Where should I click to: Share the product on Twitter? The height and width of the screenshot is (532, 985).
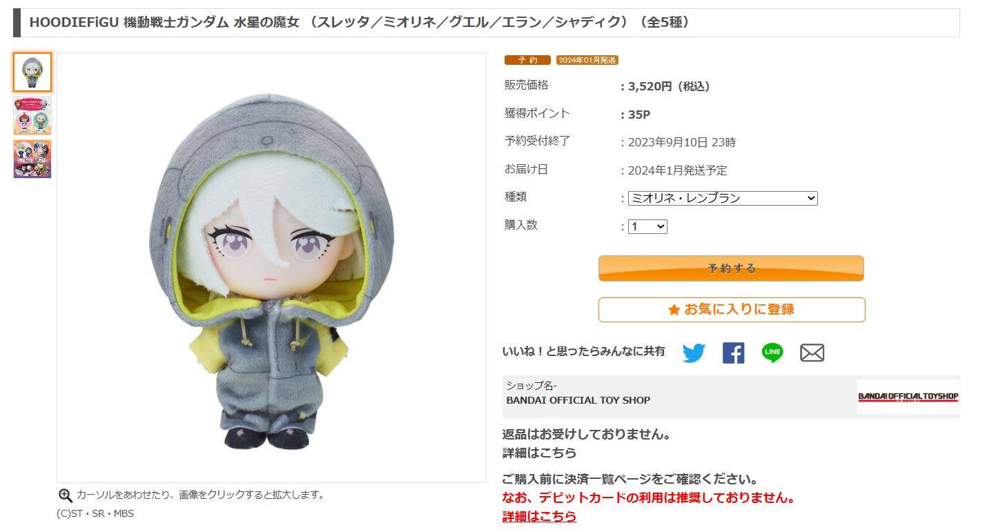(x=694, y=353)
